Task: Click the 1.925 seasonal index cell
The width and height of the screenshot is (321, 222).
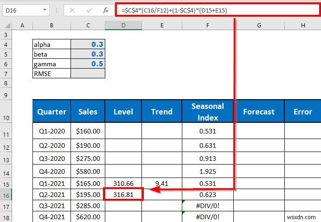Action: [x=208, y=171]
